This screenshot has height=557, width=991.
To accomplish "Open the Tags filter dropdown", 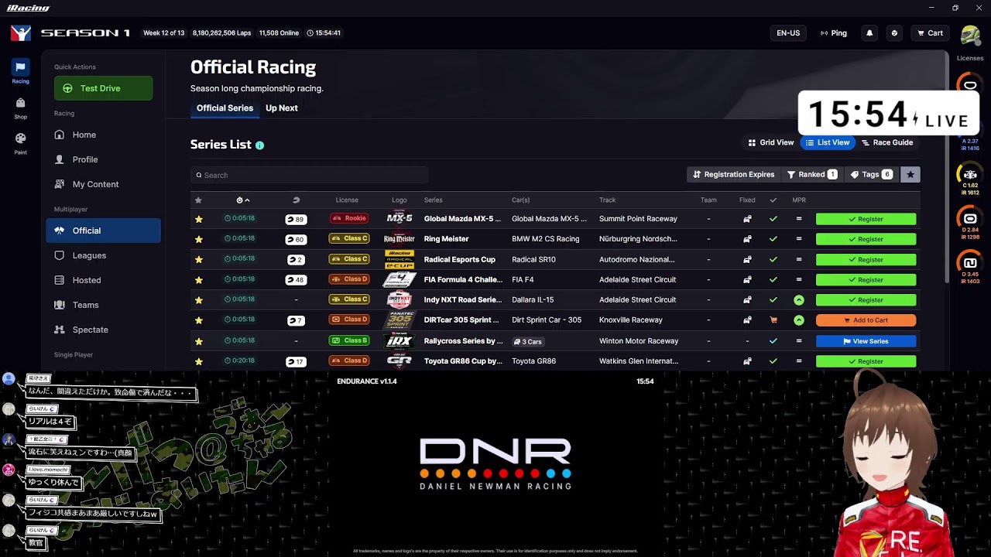I will [871, 175].
